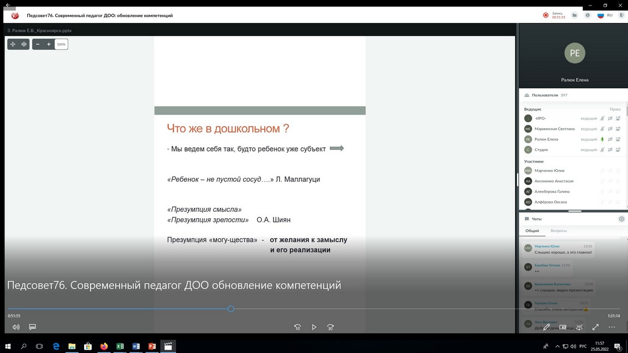Skip forward 30 seconds

coord(330,327)
